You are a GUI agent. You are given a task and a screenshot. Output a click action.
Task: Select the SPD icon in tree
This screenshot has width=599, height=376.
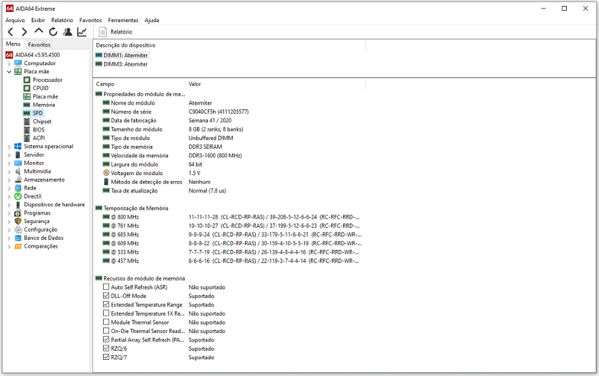point(27,113)
